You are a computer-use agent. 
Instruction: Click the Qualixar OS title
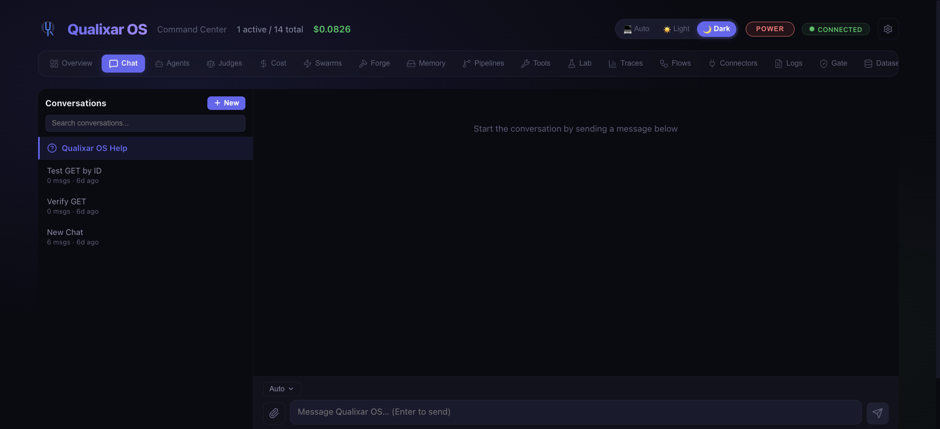tap(107, 29)
